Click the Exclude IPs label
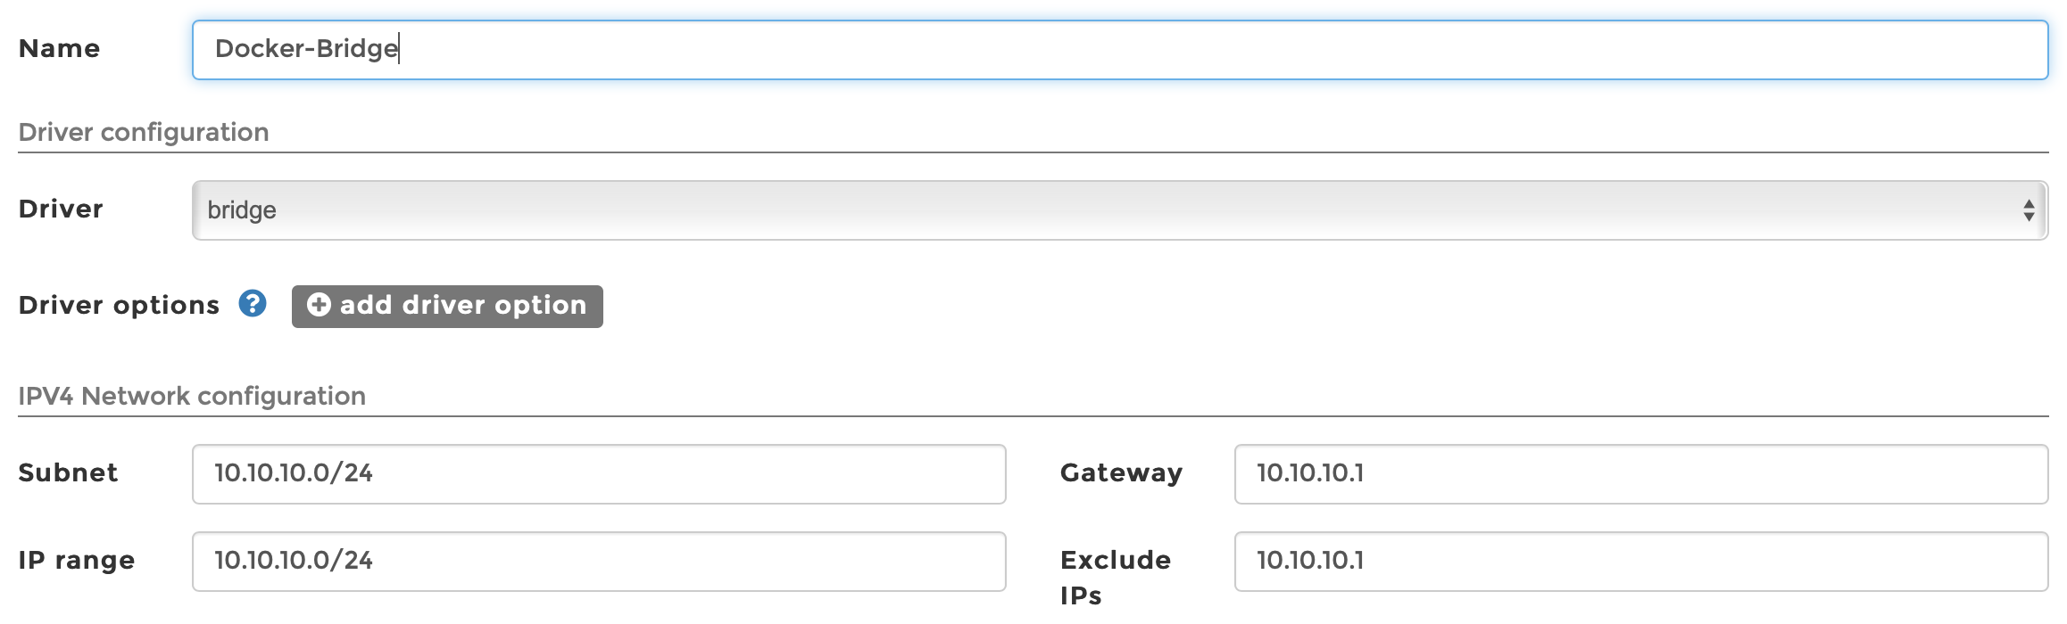The image size is (2067, 624). point(1115,578)
